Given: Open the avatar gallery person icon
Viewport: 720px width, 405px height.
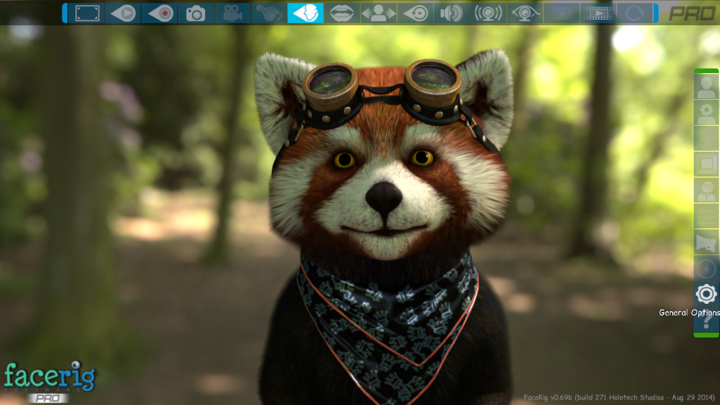Looking at the screenshot, I should pos(706,87).
